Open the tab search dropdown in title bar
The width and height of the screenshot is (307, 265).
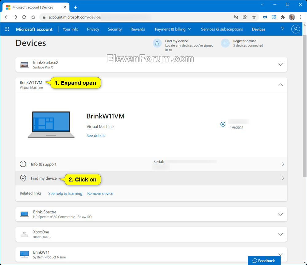[262, 5]
